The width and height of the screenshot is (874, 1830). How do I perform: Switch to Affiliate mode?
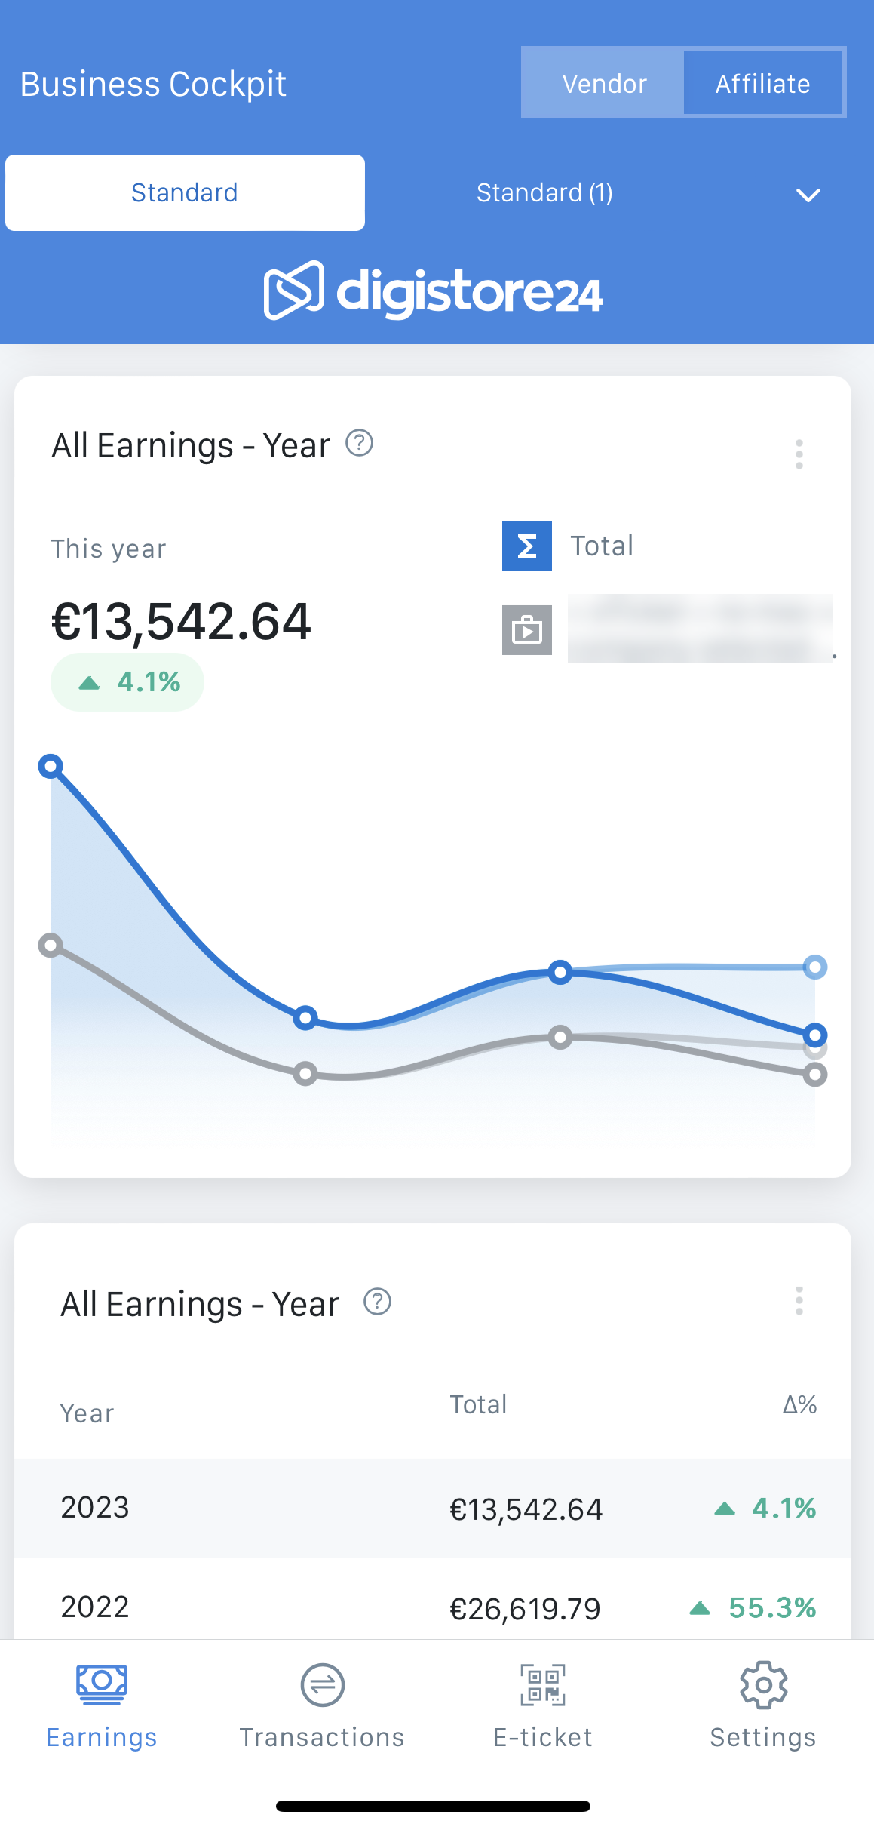pos(762,83)
